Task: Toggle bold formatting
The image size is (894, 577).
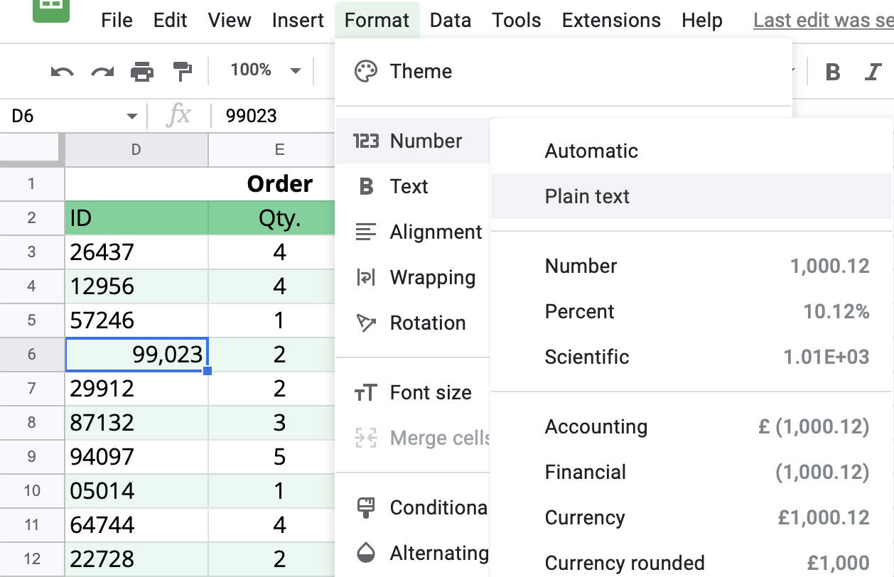Action: (x=833, y=72)
